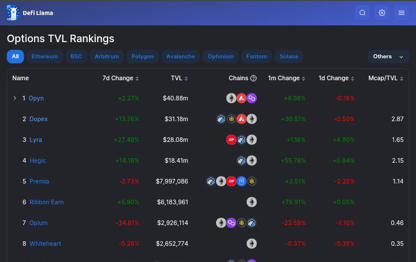Open the Hegic protocol link
Screen dimensions: 416x262
pos(38,160)
